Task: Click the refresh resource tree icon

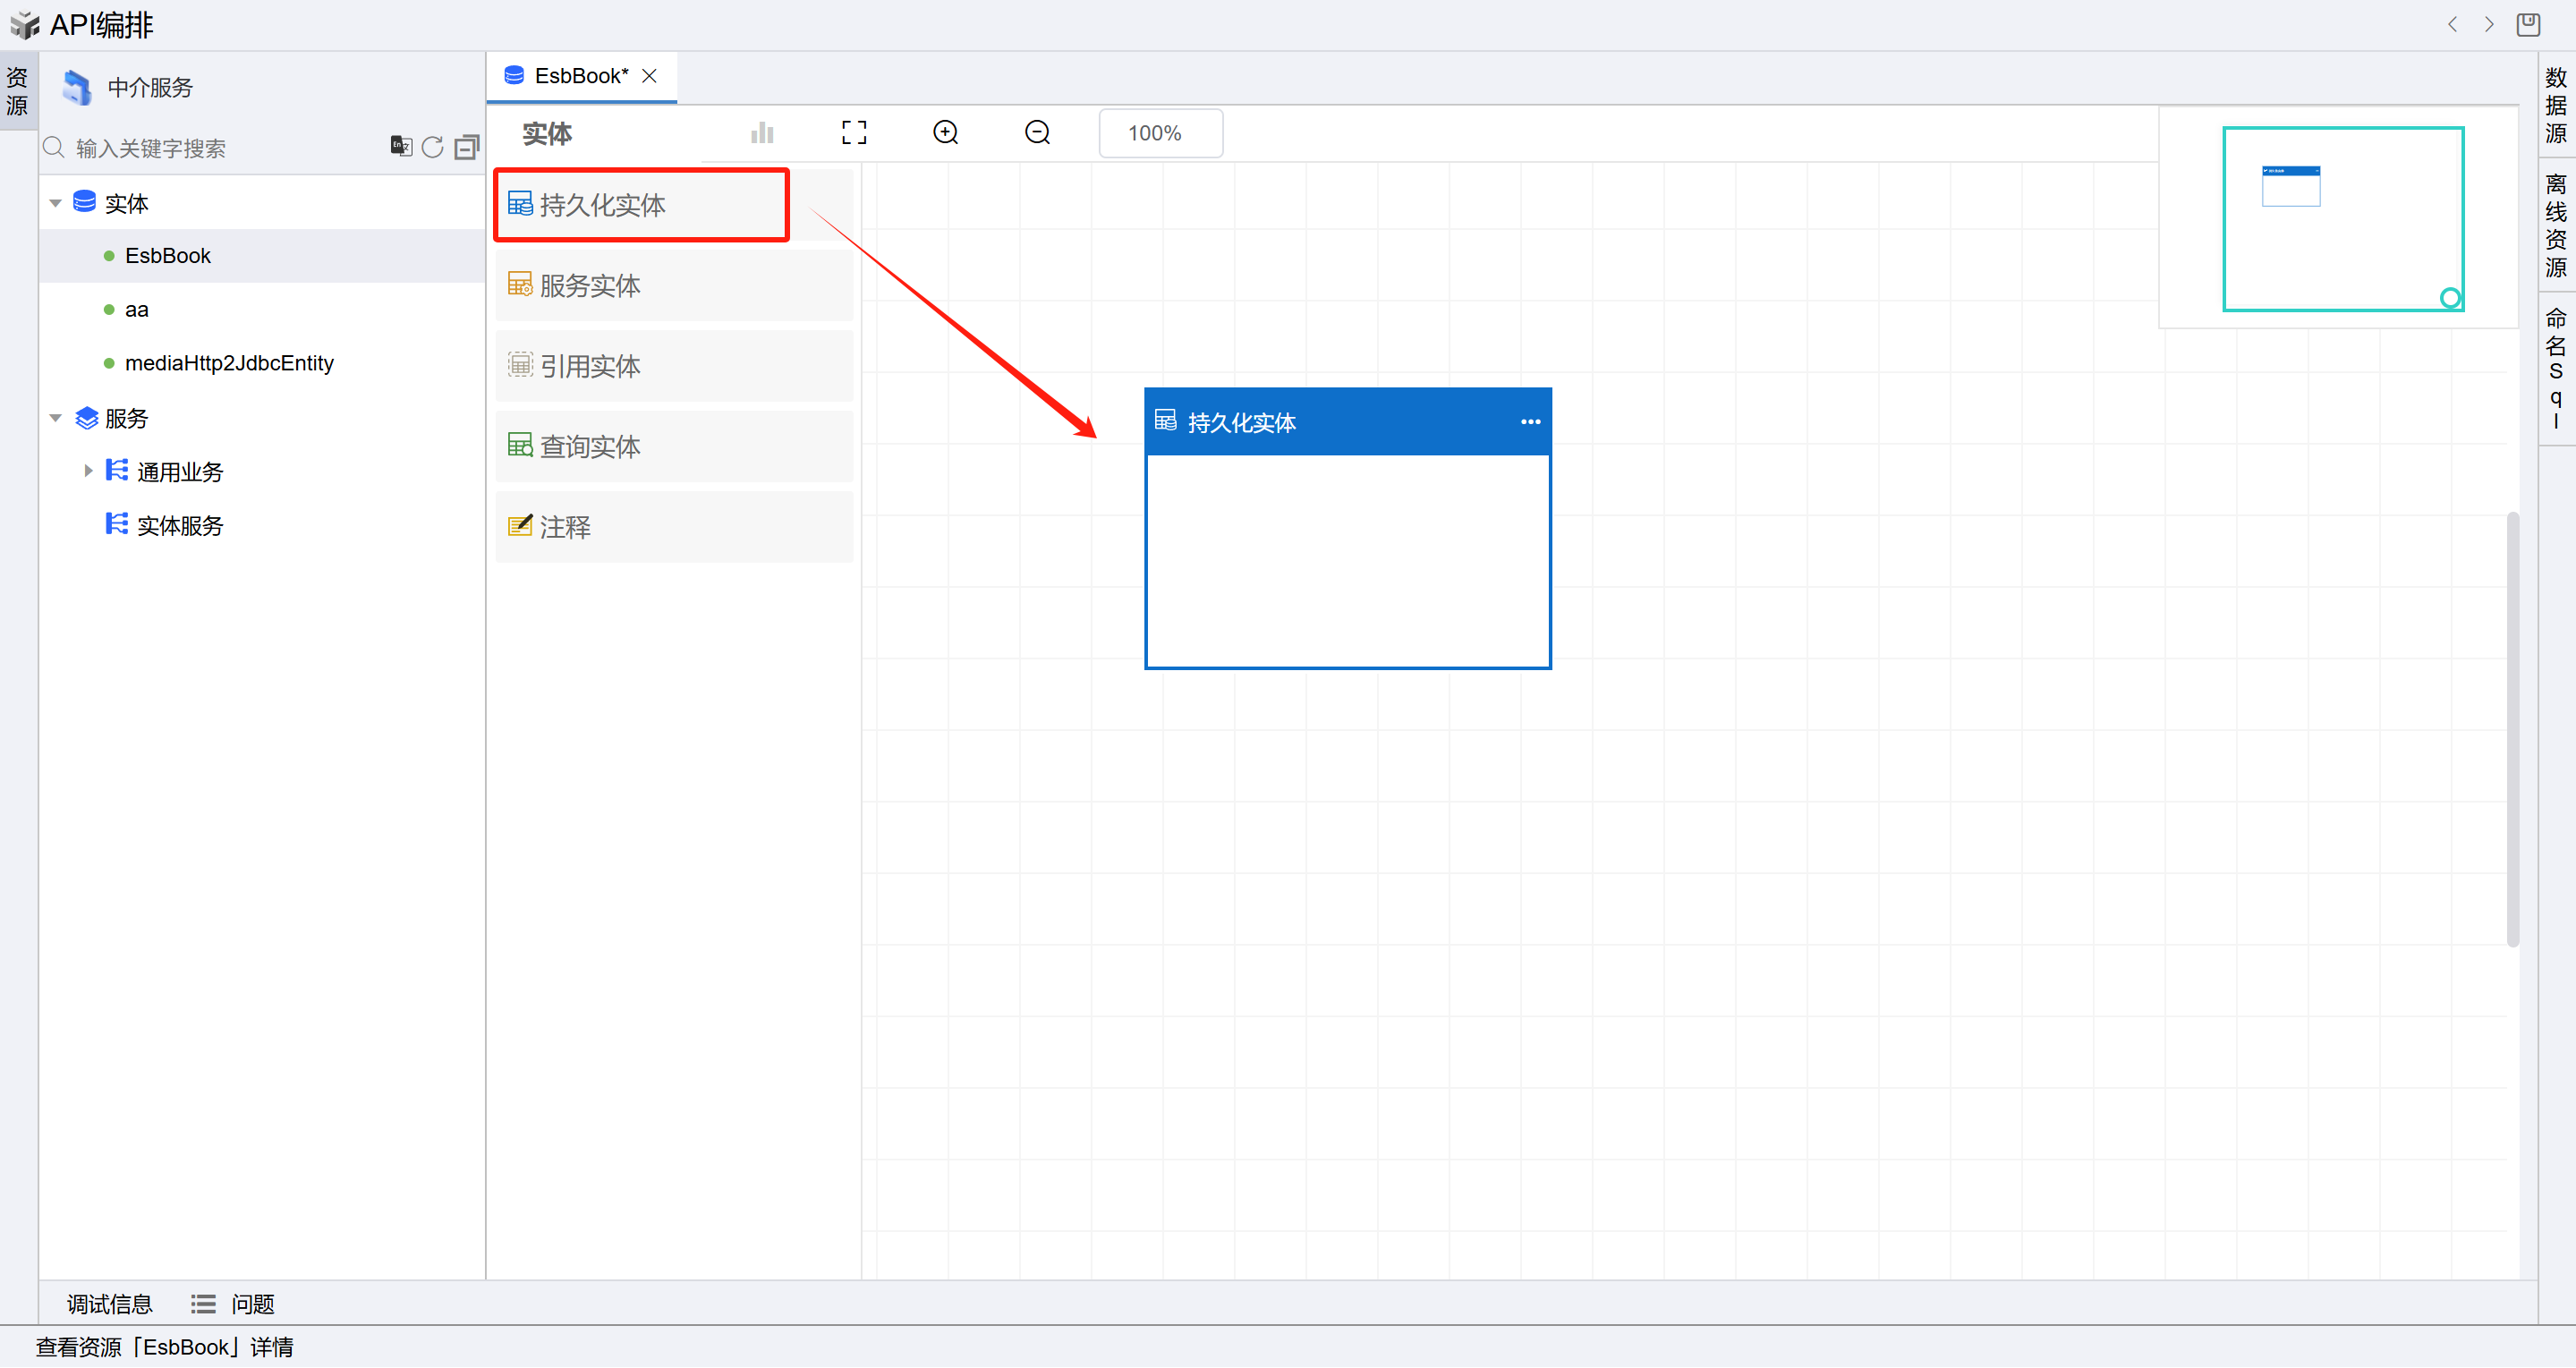Action: (432, 147)
